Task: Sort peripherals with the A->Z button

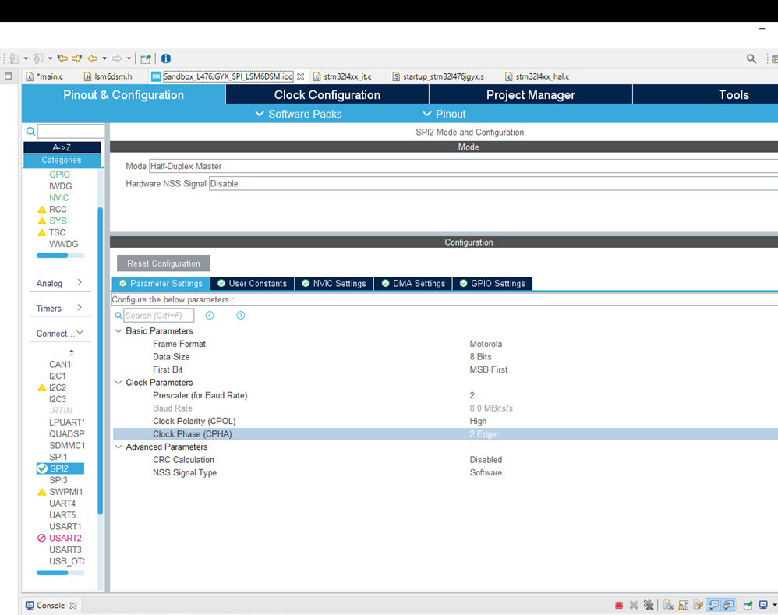Action: [62, 147]
